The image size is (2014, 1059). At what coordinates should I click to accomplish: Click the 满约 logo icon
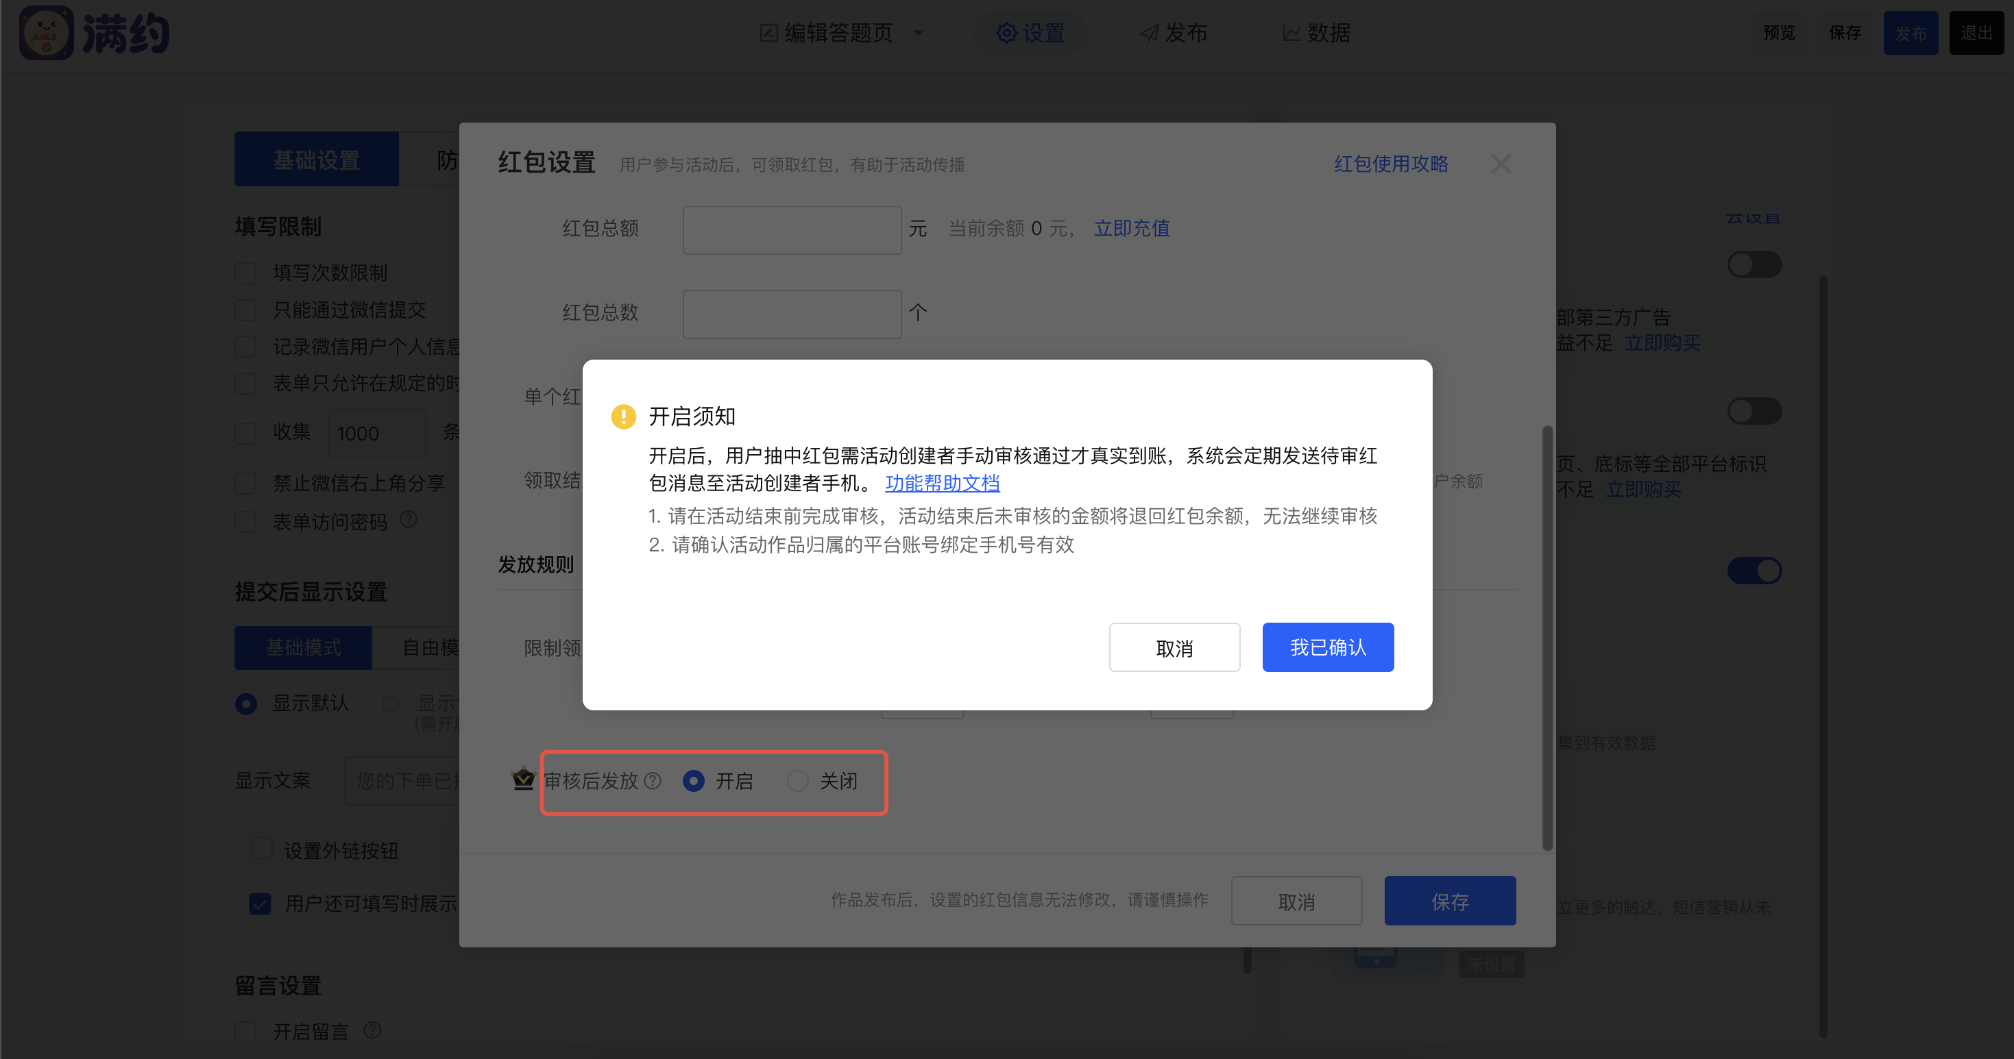coord(45,33)
